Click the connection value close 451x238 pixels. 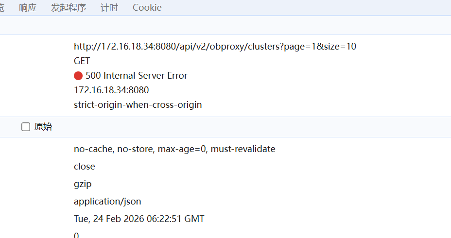tap(85, 167)
